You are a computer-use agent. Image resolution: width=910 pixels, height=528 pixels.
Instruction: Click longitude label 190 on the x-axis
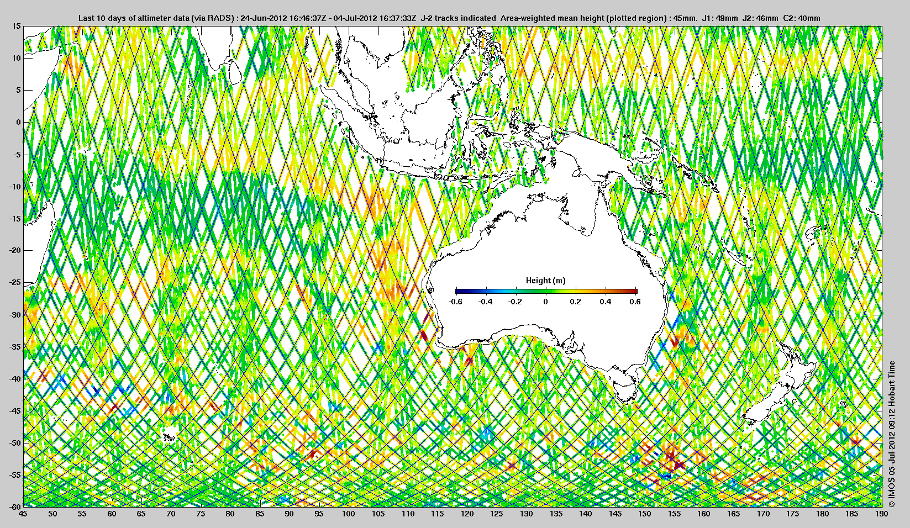[x=882, y=514]
